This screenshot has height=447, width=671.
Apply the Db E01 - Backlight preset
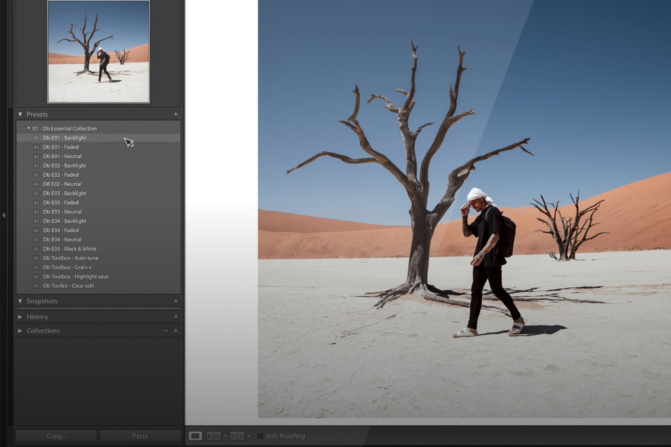[x=98, y=138]
